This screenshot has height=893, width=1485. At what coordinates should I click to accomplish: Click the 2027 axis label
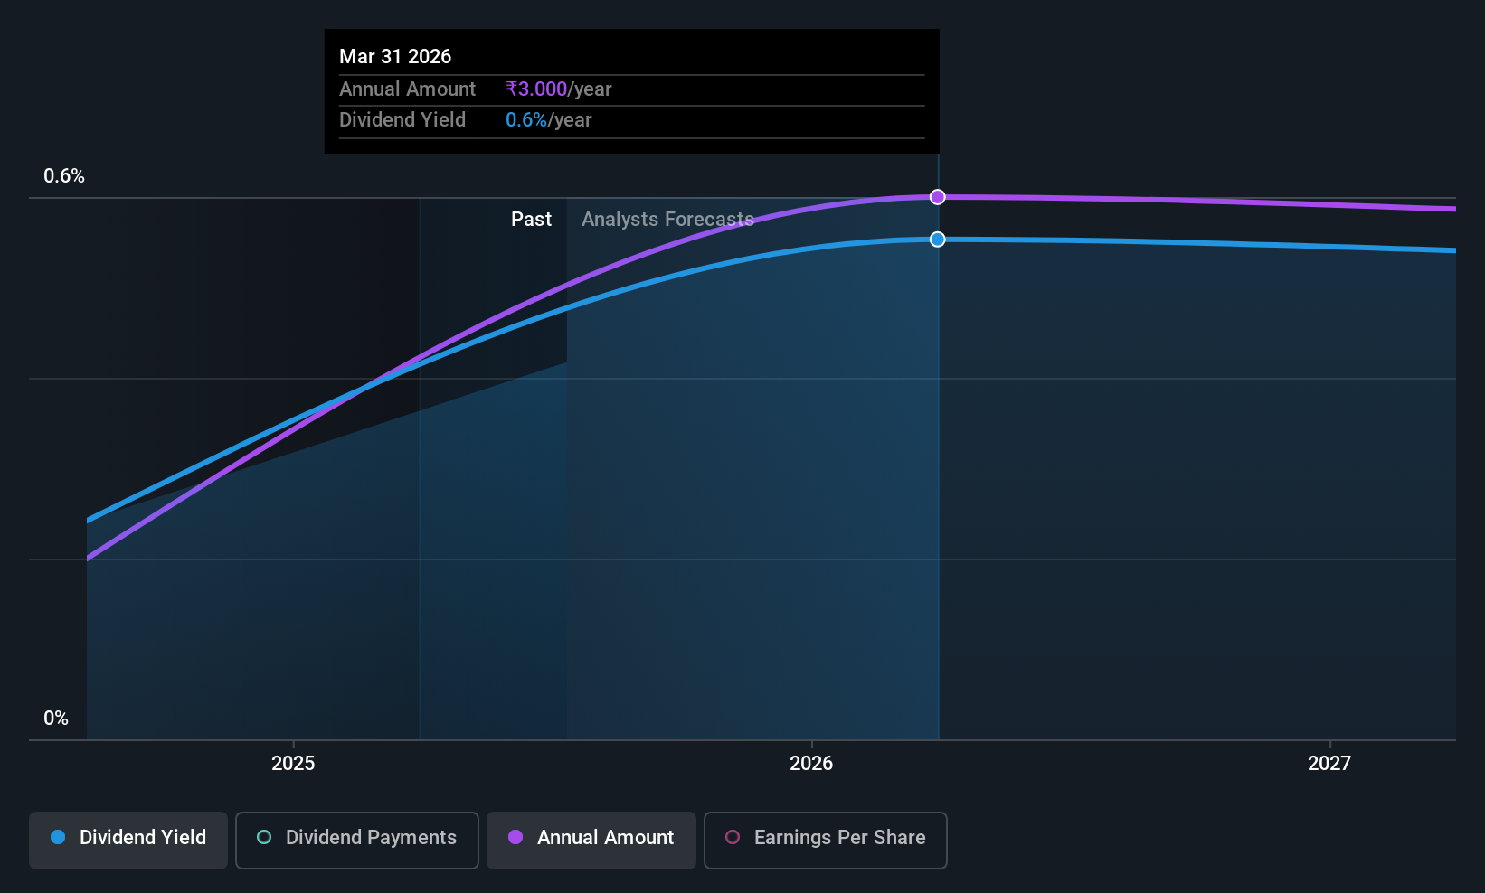1329,764
